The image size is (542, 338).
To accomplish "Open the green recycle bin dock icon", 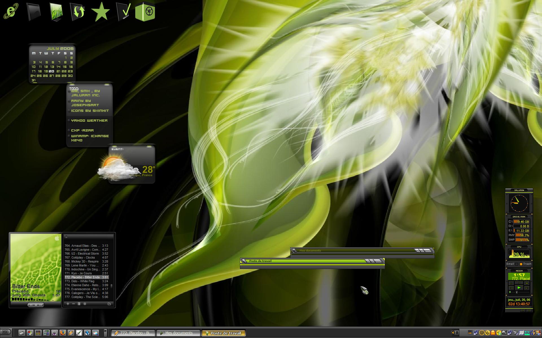I will [145, 12].
